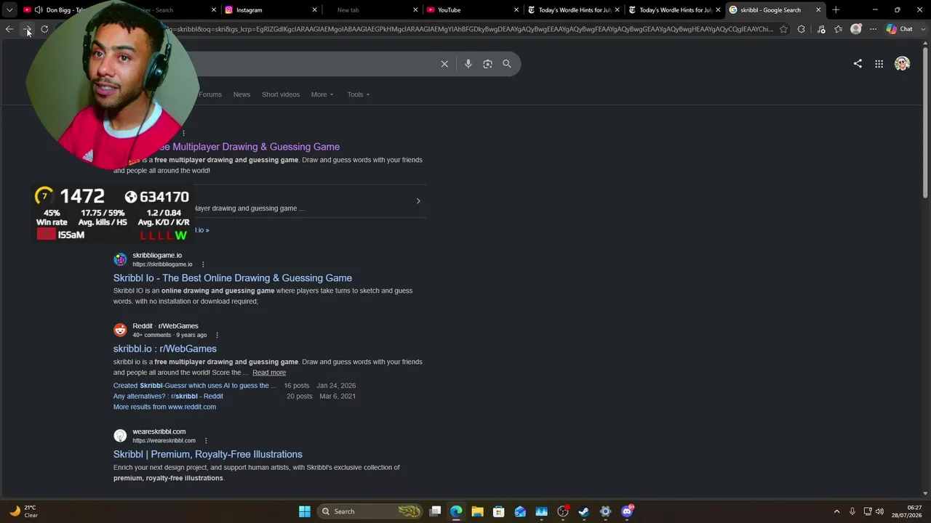Open 'Any alternatives? : r/skribbl - Reddit' thread
Screen dimensions: 931x523
[x=168, y=397]
